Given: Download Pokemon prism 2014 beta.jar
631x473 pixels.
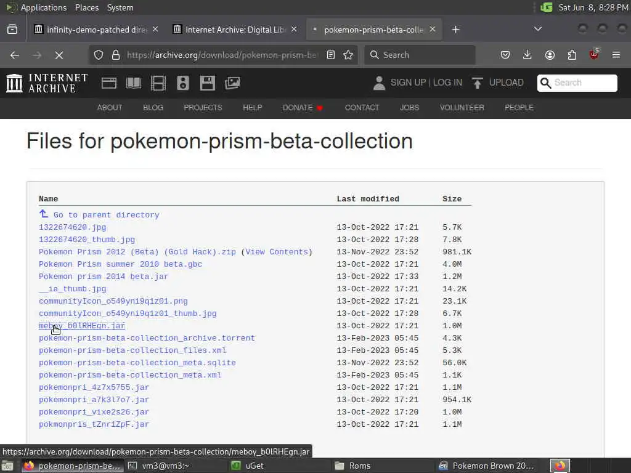Looking at the screenshot, I should tap(104, 277).
